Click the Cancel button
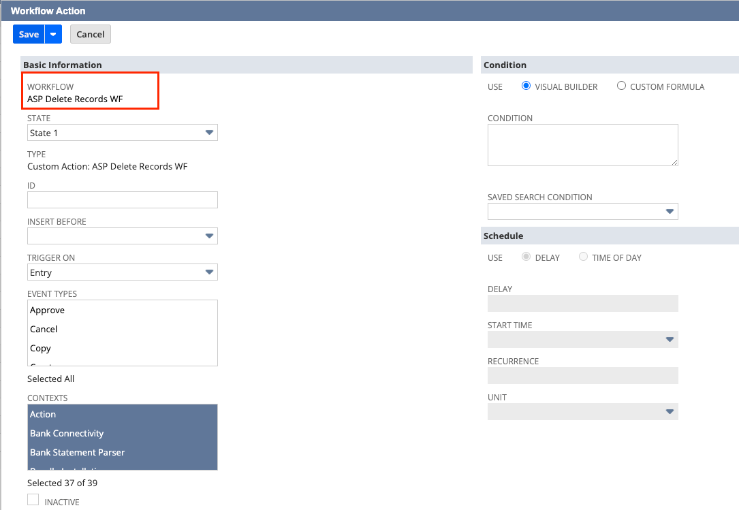739x510 pixels. pos(90,33)
